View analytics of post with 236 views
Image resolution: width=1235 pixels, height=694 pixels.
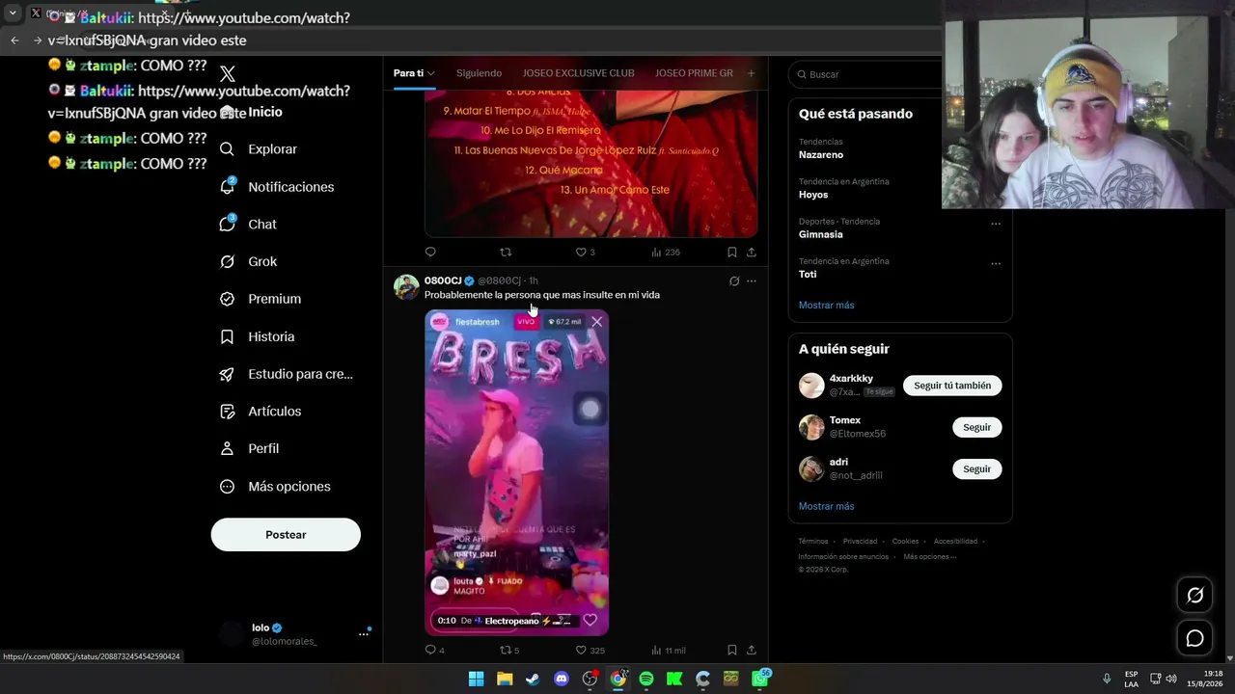tap(666, 253)
